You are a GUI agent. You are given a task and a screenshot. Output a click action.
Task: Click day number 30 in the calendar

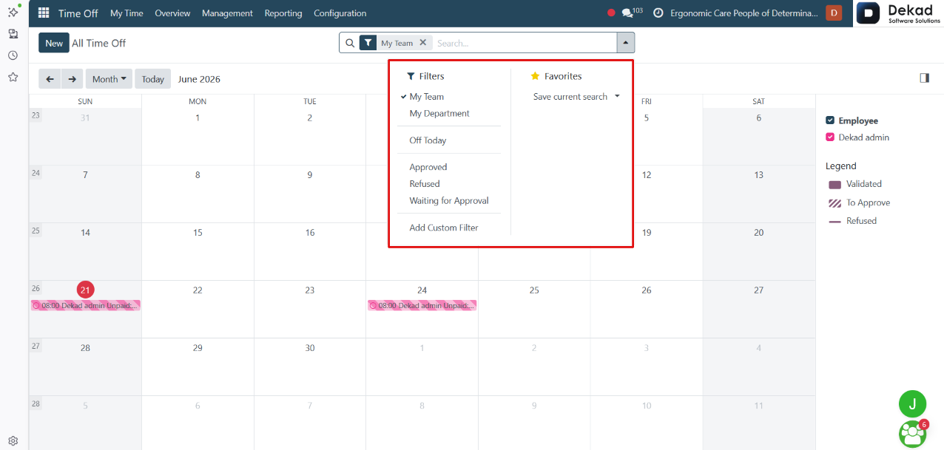tap(310, 348)
